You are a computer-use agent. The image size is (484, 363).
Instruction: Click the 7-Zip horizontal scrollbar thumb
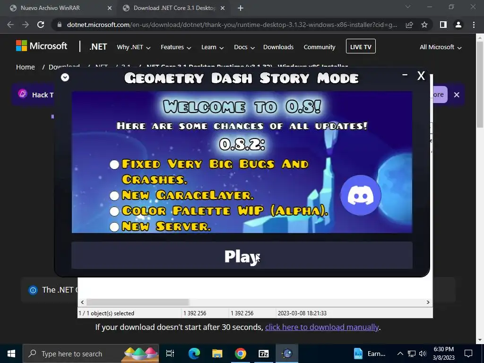pyautogui.click(x=138, y=302)
